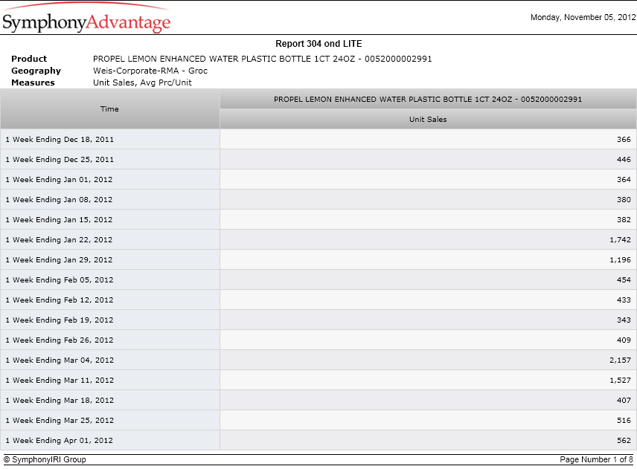Image resolution: width=637 pixels, height=469 pixels.
Task: Select the date Monday, November 05, 2012
Action: coord(583,17)
